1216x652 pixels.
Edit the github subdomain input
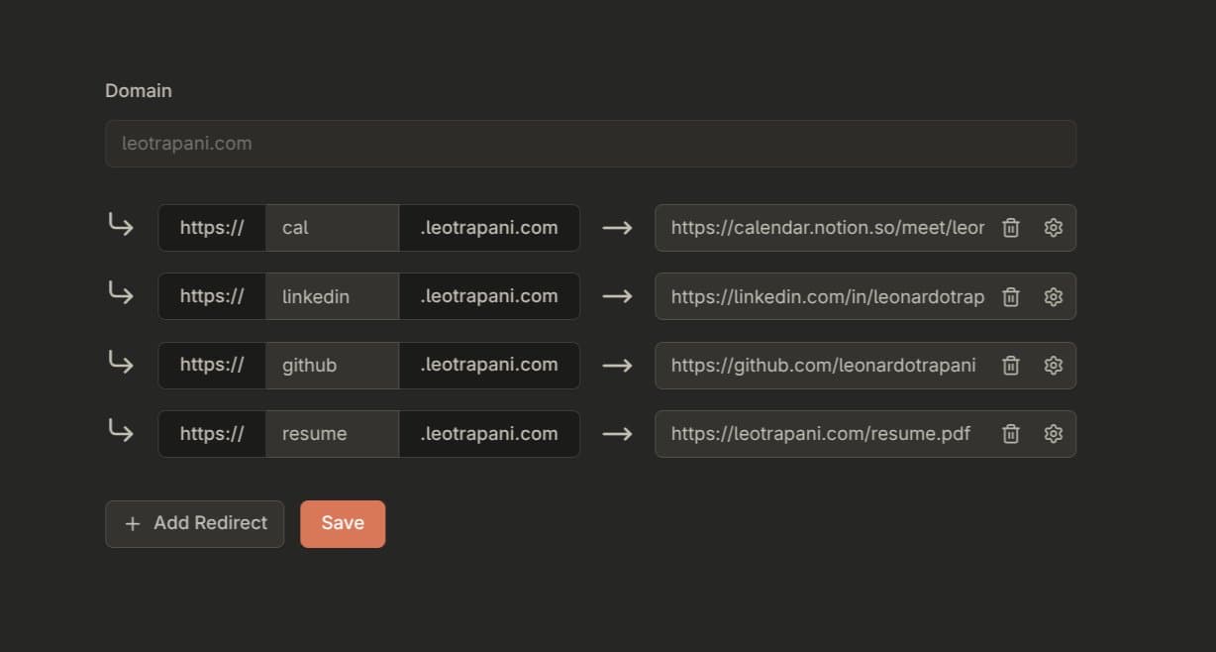332,365
